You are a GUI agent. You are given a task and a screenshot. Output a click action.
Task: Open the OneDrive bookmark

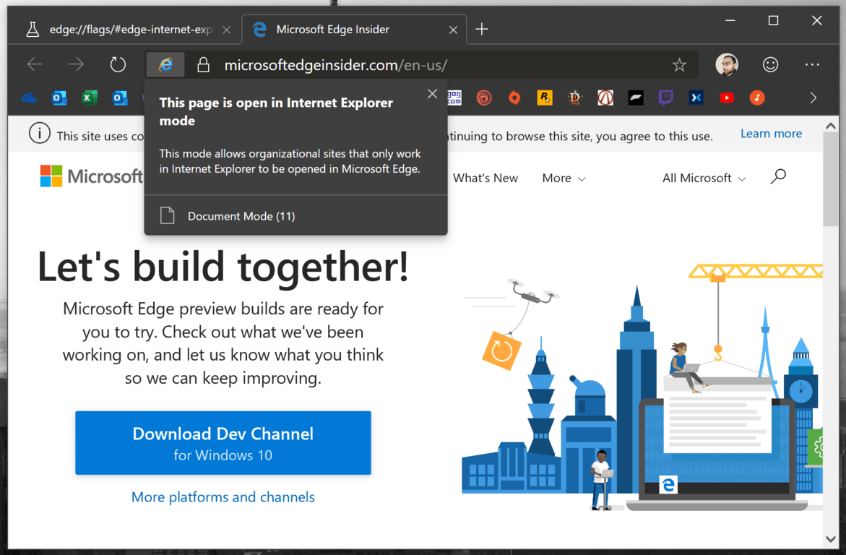pos(29,98)
